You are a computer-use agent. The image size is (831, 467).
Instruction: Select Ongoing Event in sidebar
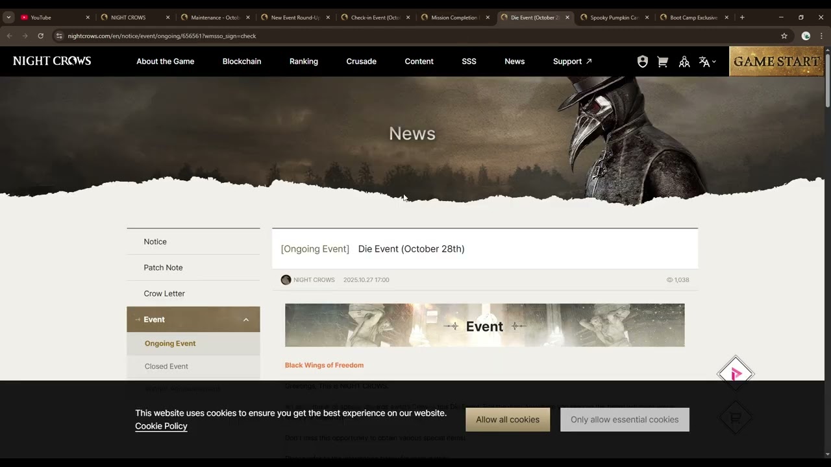point(193,343)
